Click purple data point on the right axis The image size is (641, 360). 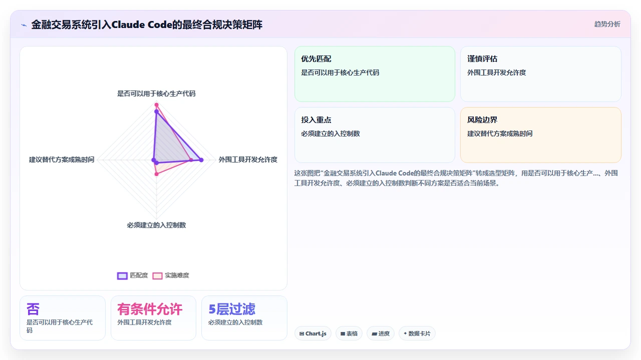point(201,160)
